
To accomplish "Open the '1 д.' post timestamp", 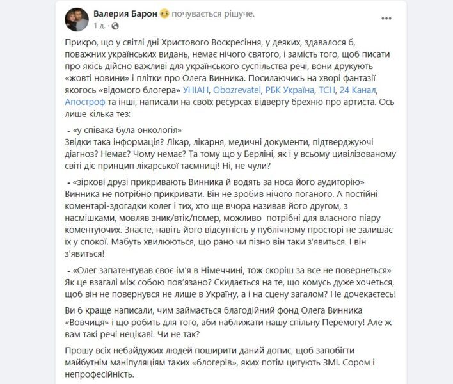I will 99,26.
